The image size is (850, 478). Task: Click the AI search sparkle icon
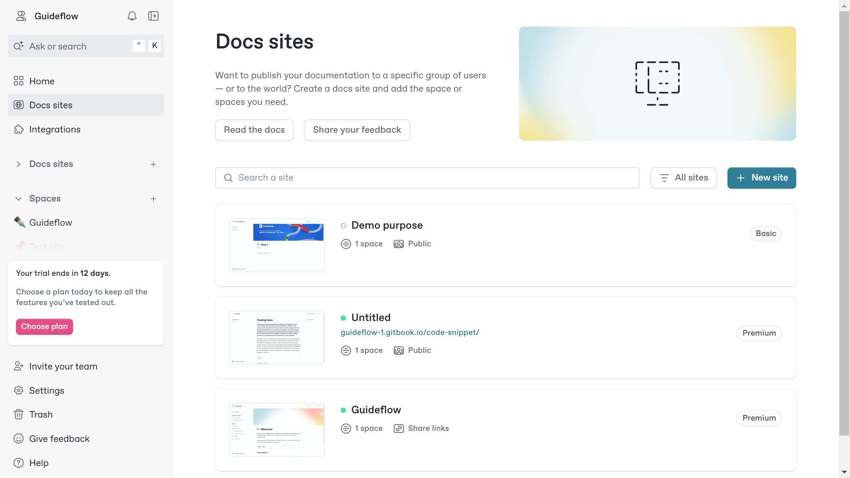coord(19,46)
